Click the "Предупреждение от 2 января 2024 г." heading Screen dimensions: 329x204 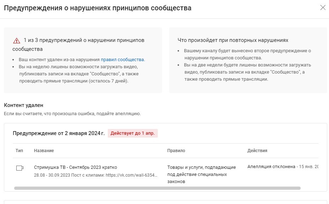click(x=58, y=134)
